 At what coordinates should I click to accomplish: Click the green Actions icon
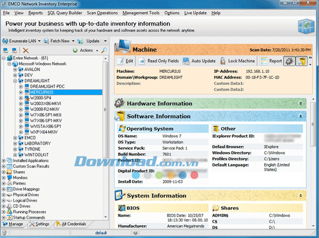75,50
